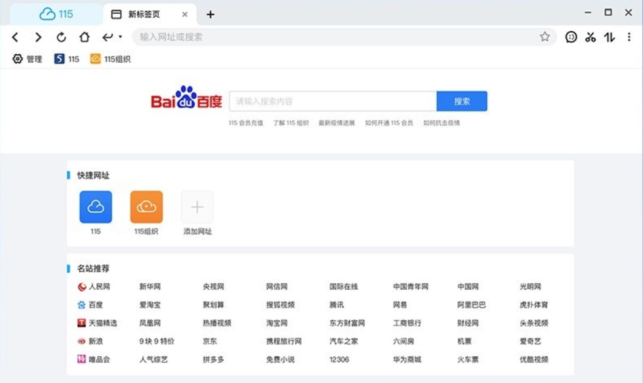The width and height of the screenshot is (643, 383).
Task: Go forward using the forward arrow
Action: point(38,37)
